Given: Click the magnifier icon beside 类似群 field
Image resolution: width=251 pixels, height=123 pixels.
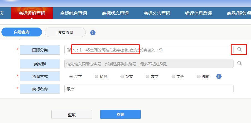Looking at the screenshot, I should pos(240,63).
